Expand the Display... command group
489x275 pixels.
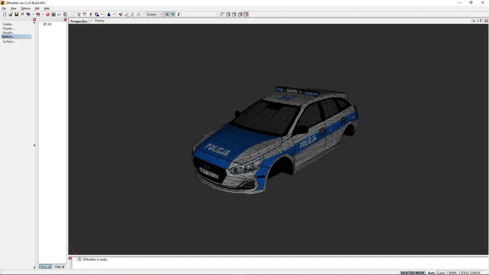pos(9,29)
